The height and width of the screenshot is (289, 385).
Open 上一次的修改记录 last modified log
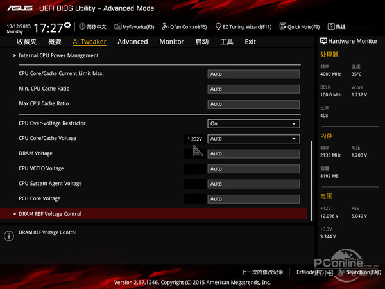(x=262, y=272)
